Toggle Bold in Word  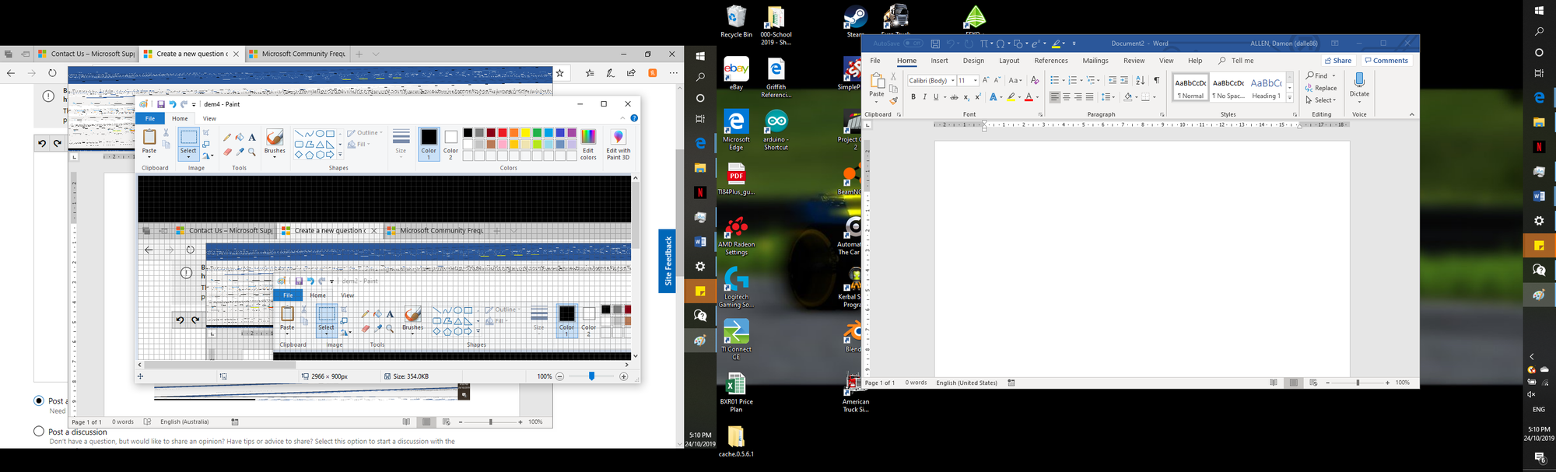(x=913, y=97)
